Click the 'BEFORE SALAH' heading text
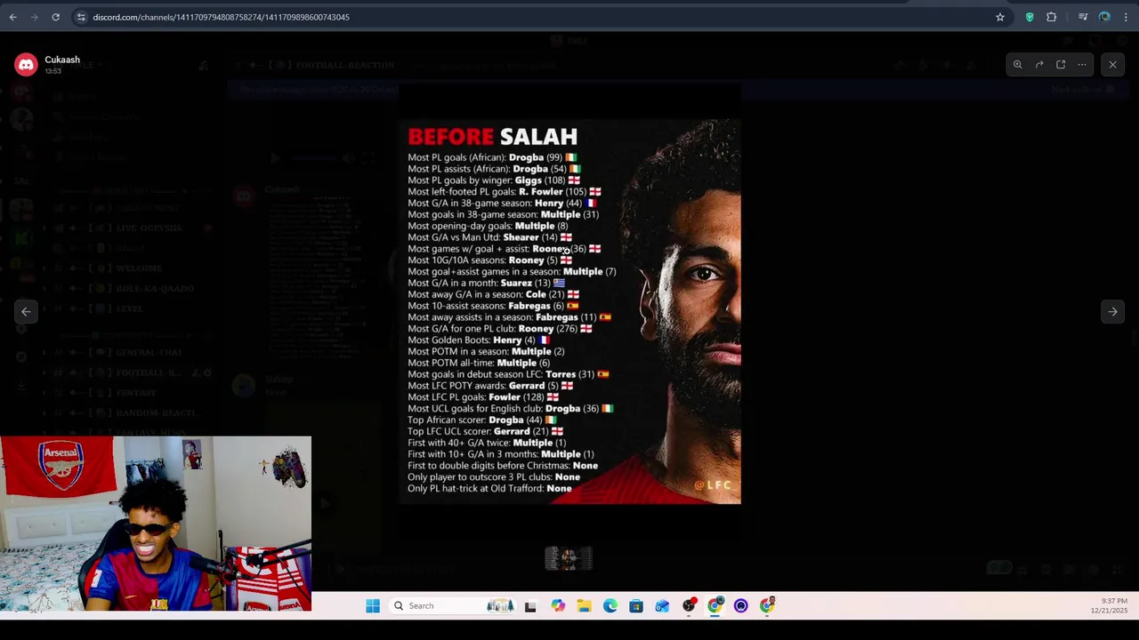This screenshot has height=640, width=1139. pyautogui.click(x=492, y=136)
